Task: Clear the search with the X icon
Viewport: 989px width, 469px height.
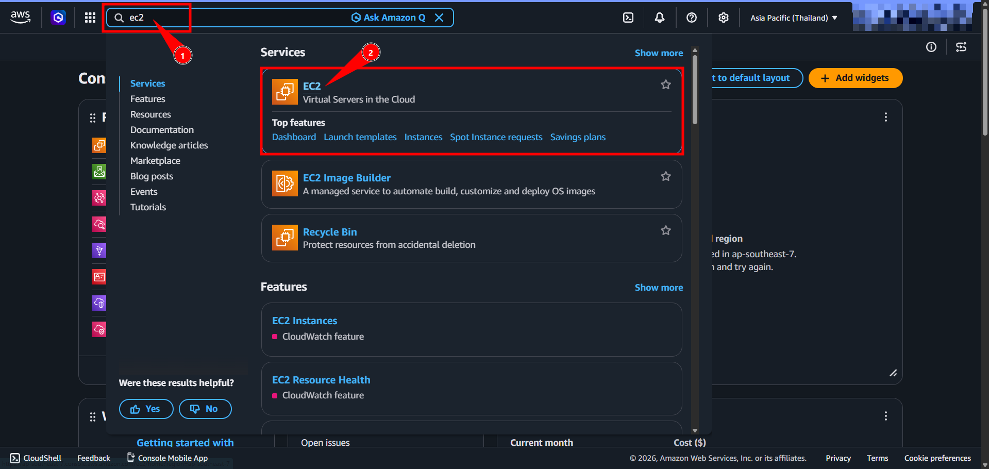Action: (x=439, y=18)
